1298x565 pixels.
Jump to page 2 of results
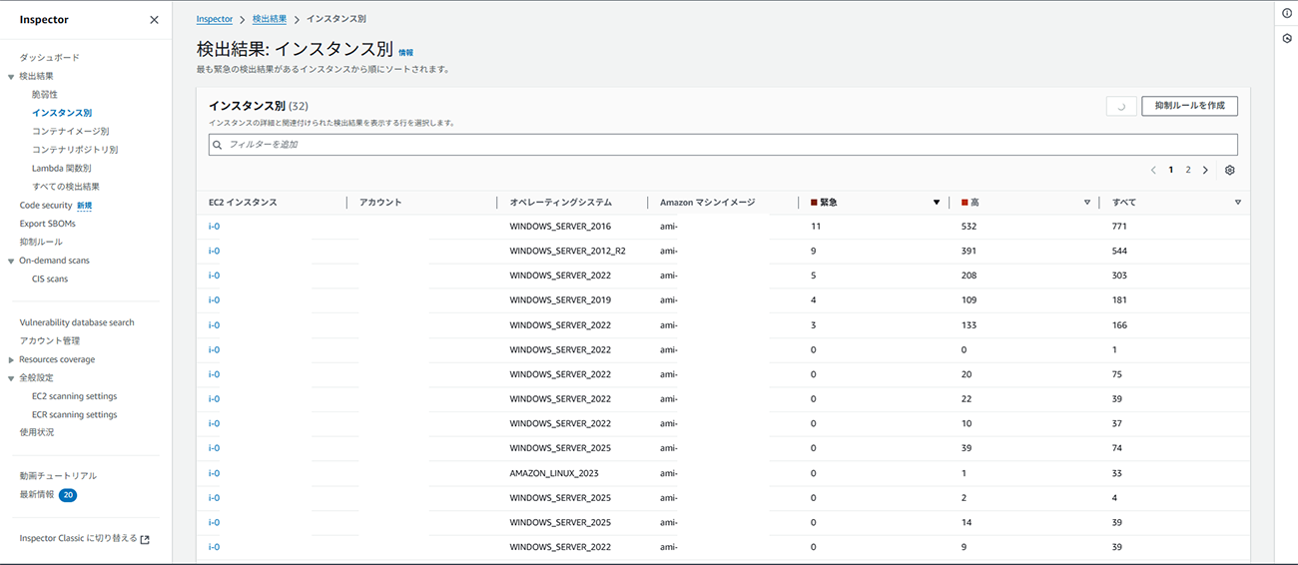pyautogui.click(x=1187, y=171)
